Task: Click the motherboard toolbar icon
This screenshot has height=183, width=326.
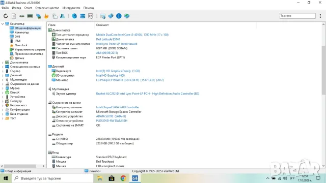Action: [x=22, y=16]
